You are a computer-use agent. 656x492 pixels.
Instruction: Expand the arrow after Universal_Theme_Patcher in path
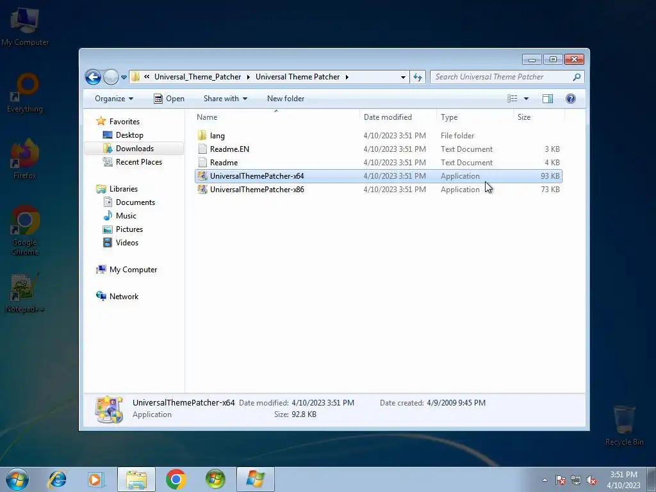249,77
